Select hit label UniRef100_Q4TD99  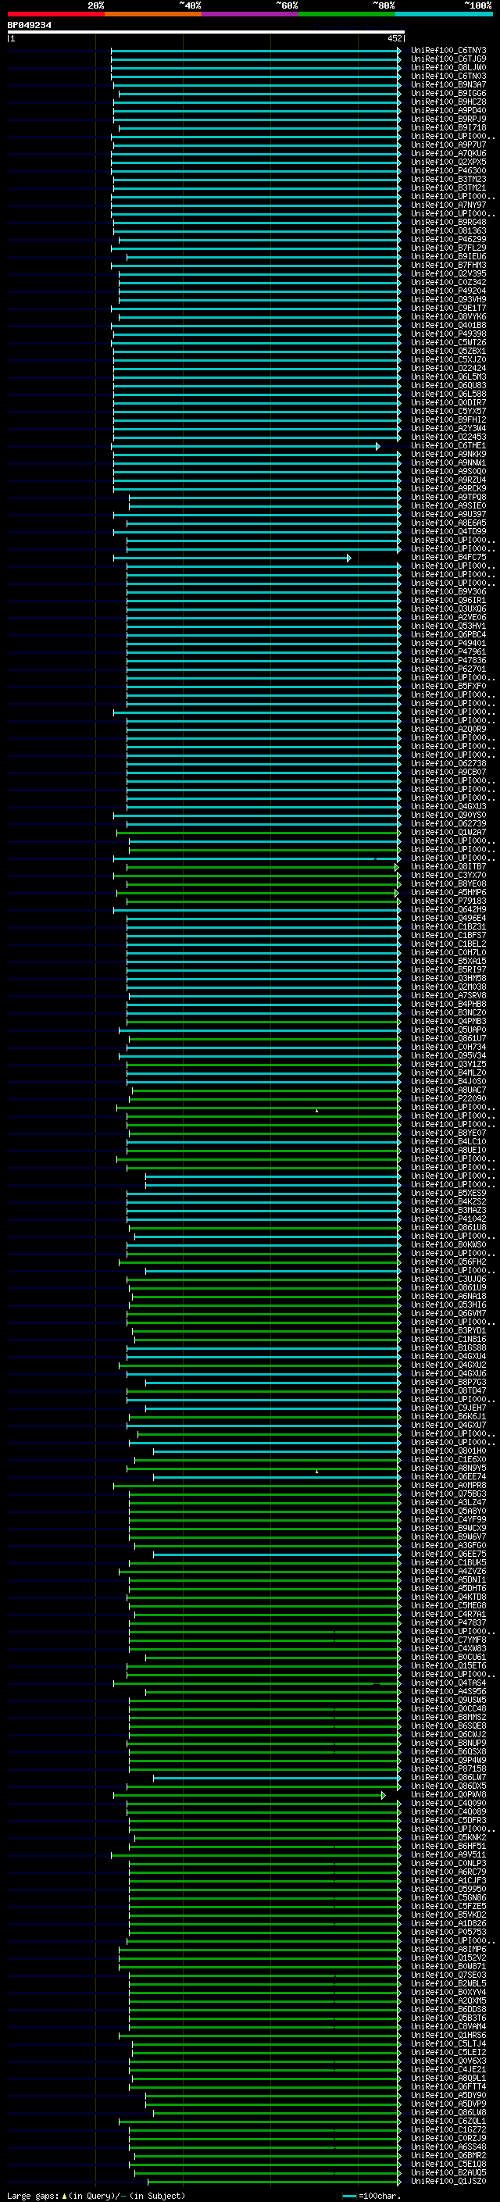point(448,532)
